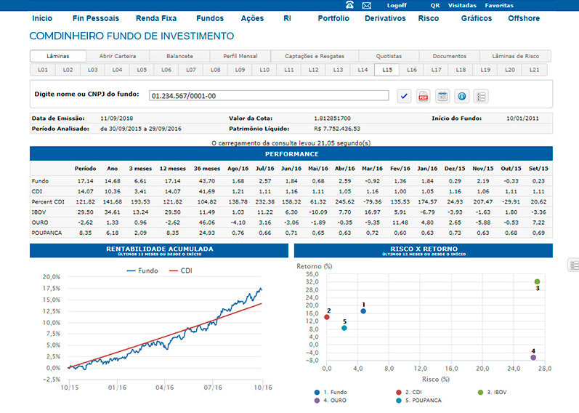Open the Fin Pessoais menu
The image size is (579, 413).
tap(96, 18)
